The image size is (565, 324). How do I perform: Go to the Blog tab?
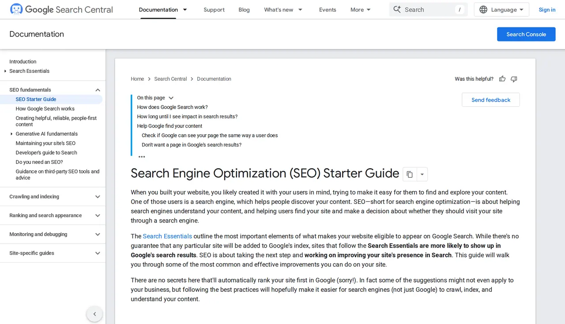244,10
